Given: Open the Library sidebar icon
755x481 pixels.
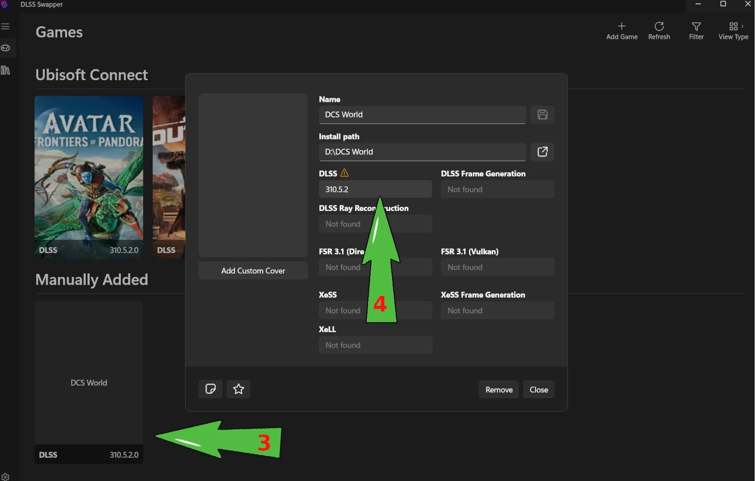Looking at the screenshot, I should pyautogui.click(x=6, y=70).
